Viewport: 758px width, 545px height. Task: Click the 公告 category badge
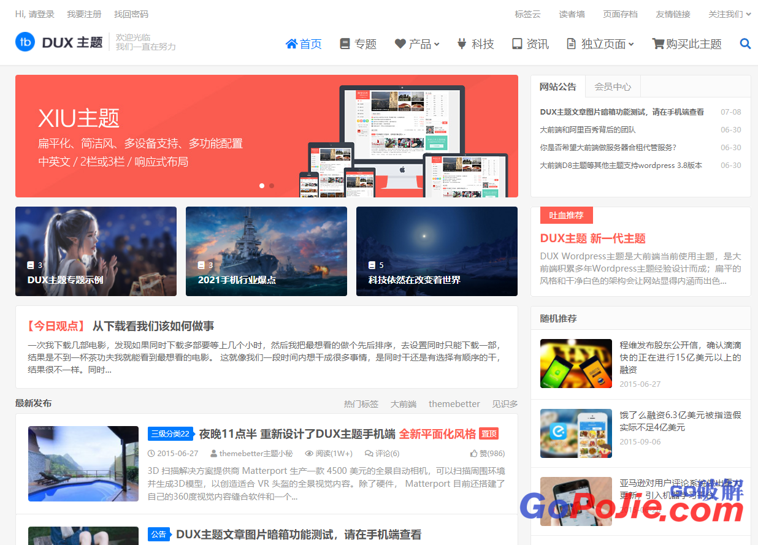pos(158,535)
